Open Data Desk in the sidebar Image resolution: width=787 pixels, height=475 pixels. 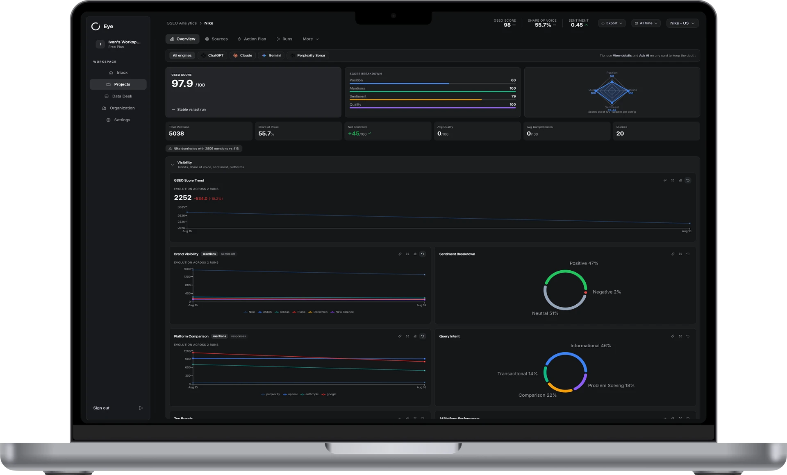(x=118, y=96)
